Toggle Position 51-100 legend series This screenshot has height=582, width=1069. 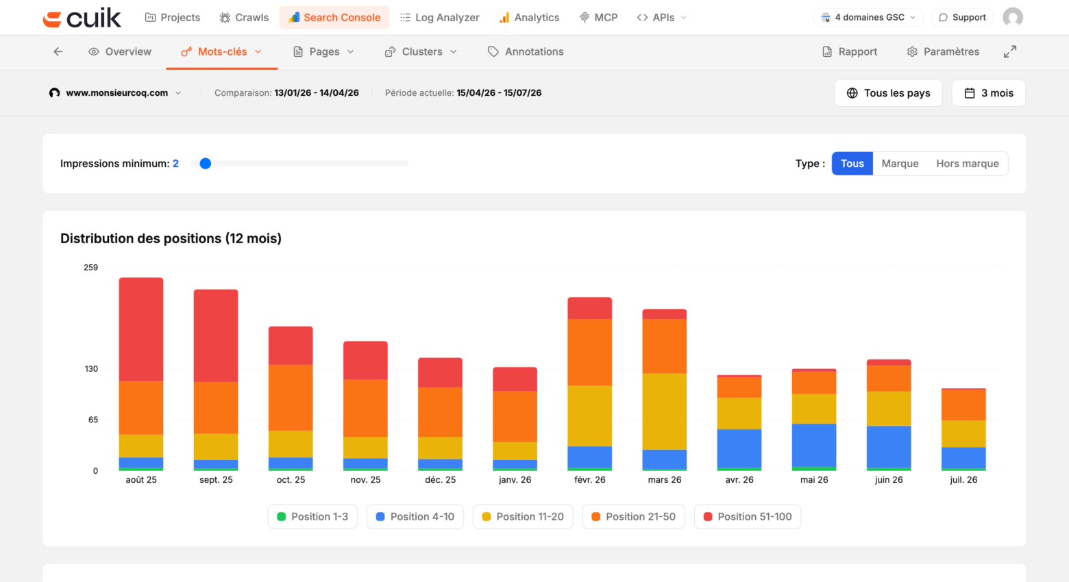(748, 516)
